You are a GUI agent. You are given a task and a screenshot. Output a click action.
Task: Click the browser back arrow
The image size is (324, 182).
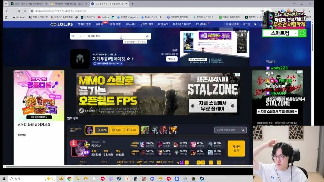[7, 11]
